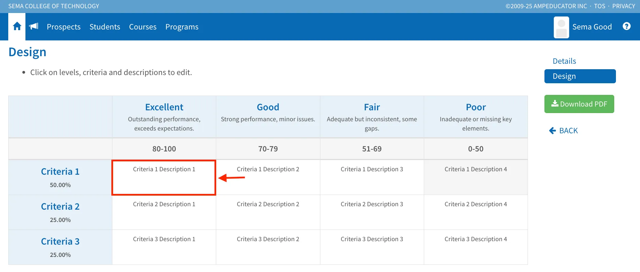Click the download icon on the PDF button
Viewport: 640px width, 272px height.
[x=555, y=104]
